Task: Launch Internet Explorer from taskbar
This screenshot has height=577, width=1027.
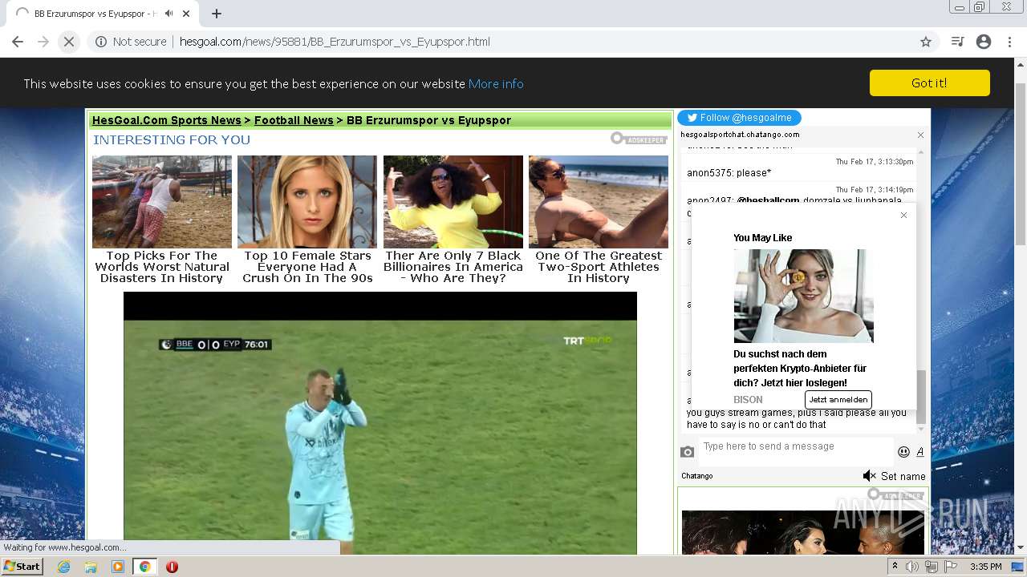Action: 63,567
